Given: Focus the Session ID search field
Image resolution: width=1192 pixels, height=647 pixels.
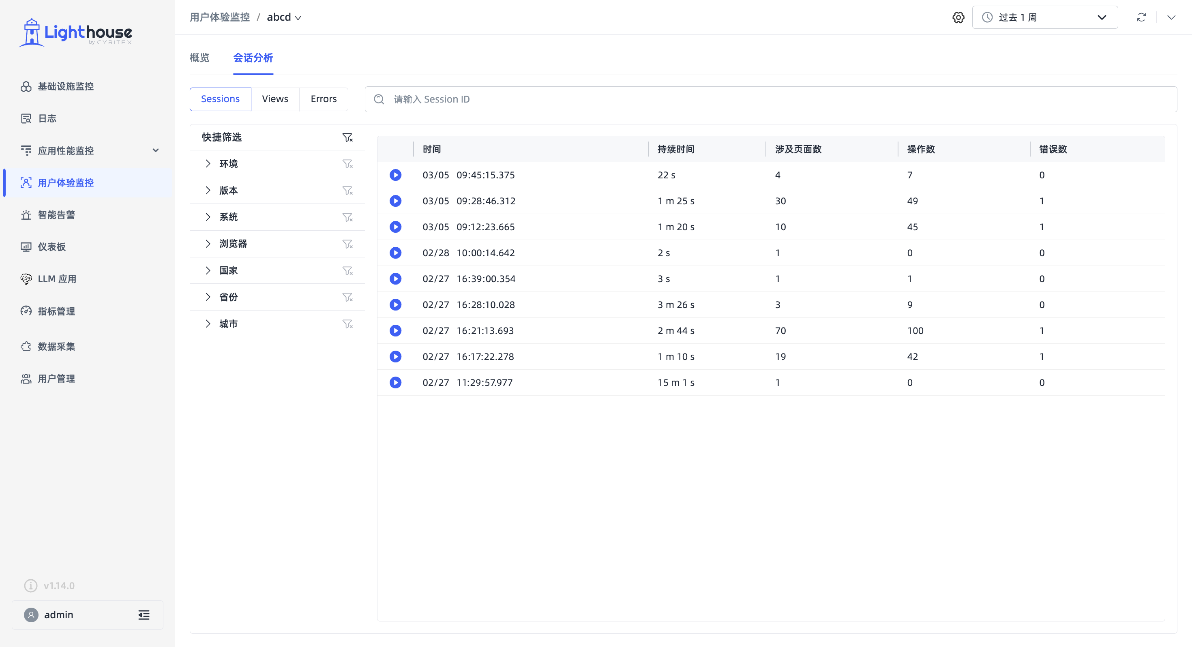Looking at the screenshot, I should tap(770, 99).
